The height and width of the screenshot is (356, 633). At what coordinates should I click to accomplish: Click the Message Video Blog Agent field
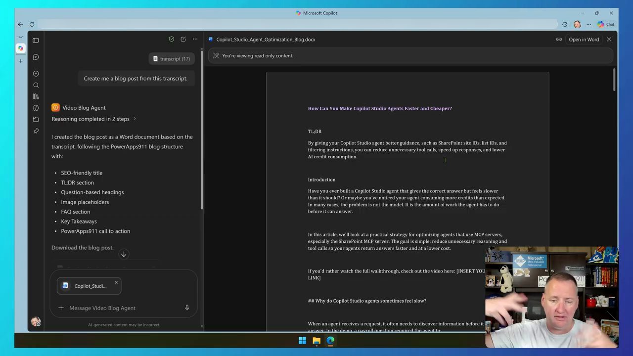coord(124,308)
